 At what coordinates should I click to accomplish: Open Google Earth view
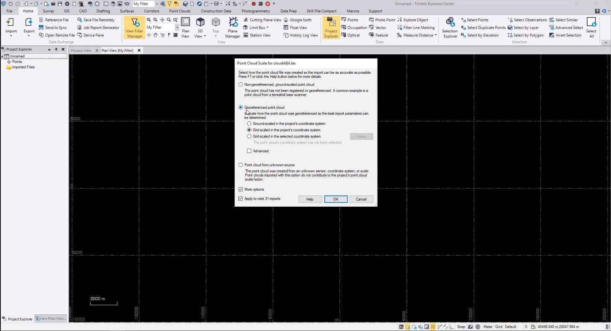pos(300,20)
